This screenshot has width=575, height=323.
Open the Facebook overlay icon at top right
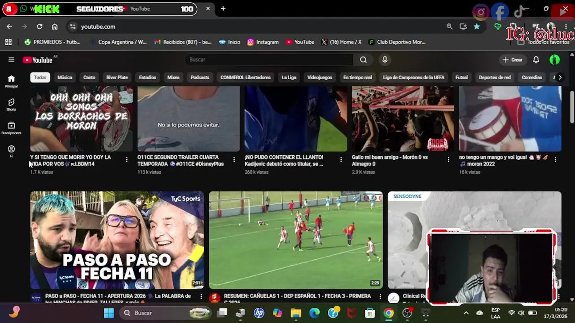click(499, 12)
